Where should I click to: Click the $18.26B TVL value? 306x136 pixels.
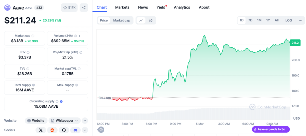point(24,74)
